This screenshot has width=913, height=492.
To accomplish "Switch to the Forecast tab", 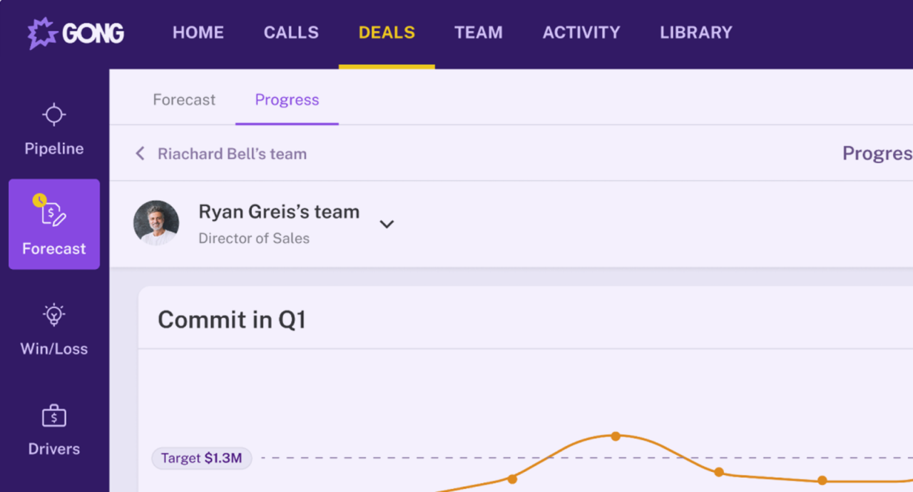I will [x=183, y=100].
